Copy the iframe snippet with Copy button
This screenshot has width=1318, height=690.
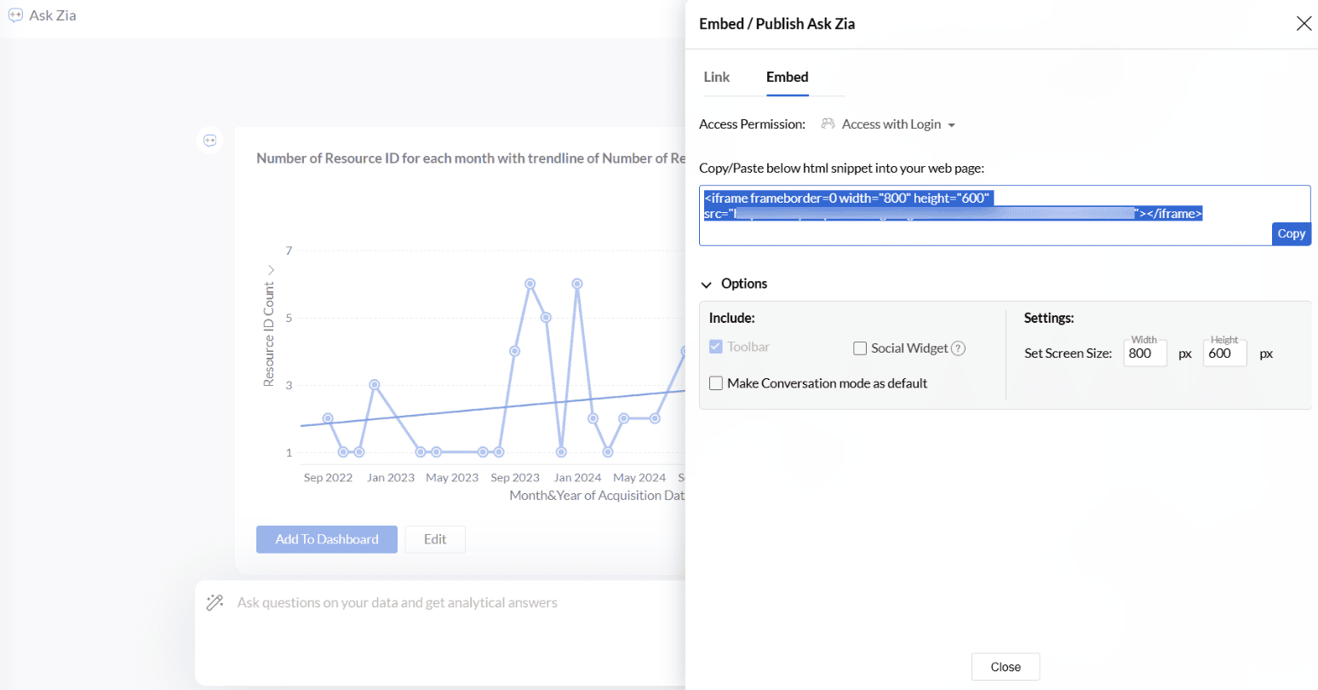coord(1291,233)
